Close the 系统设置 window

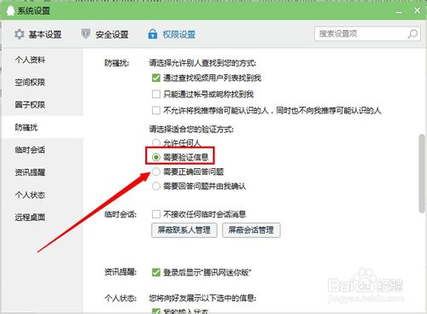(x=417, y=10)
